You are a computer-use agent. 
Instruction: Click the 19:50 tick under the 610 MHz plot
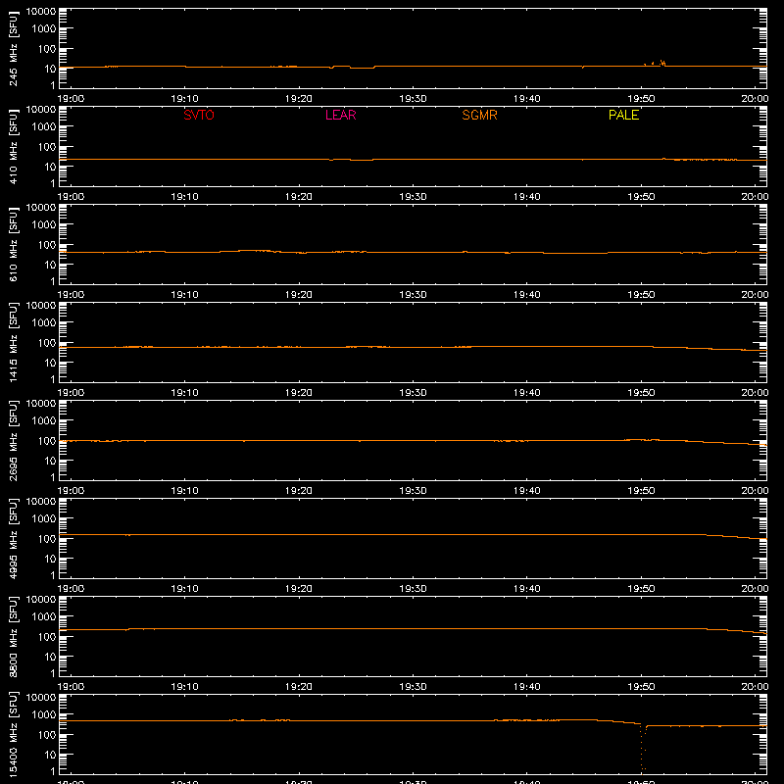click(x=641, y=295)
